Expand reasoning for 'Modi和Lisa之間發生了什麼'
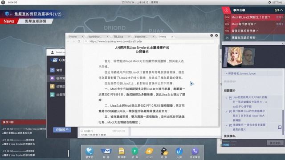The image size is (285, 160). tap(280, 17)
